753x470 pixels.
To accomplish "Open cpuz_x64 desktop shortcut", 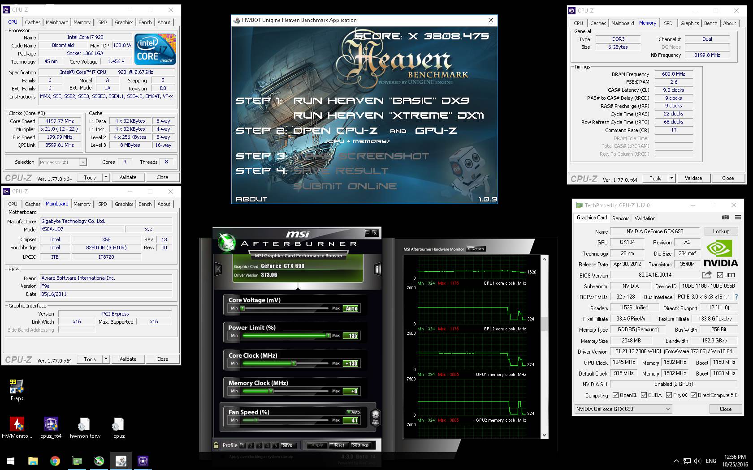I will click(51, 427).
